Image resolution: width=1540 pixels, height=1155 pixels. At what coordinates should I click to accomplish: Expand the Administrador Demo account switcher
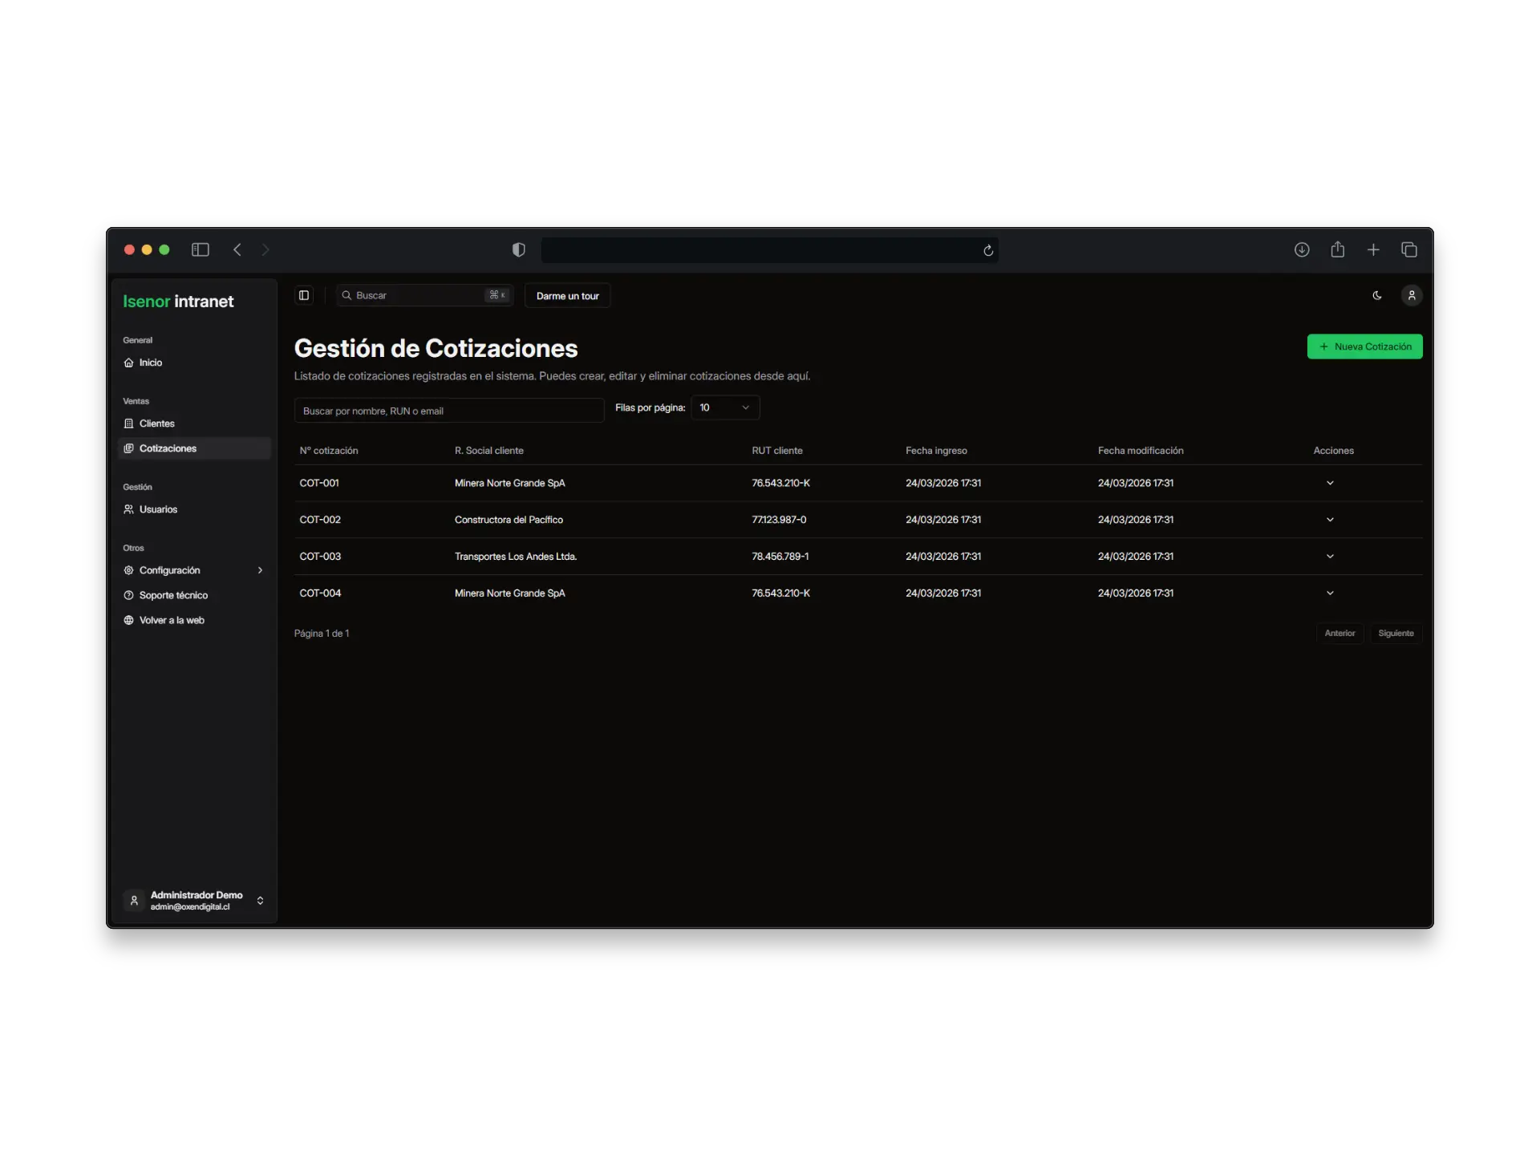tap(260, 901)
